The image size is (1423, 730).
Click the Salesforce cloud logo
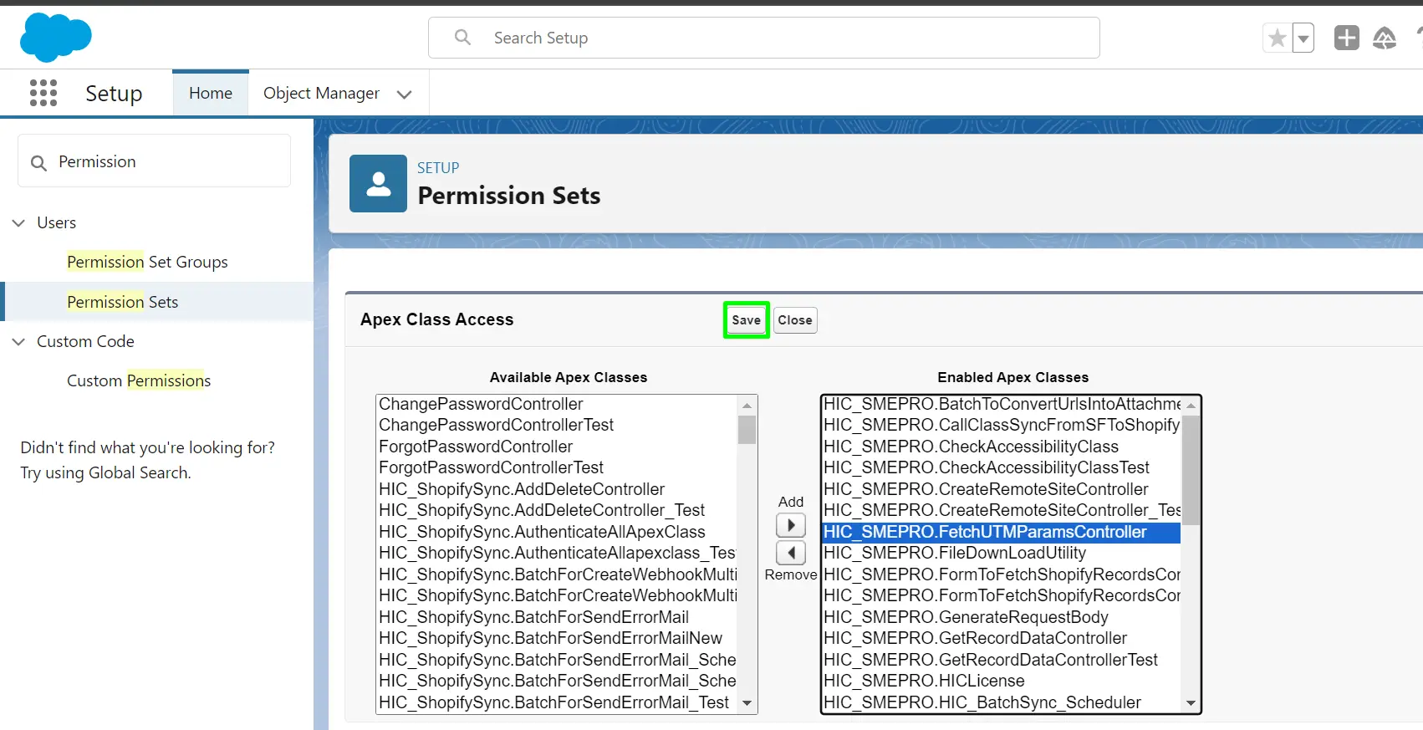55,38
